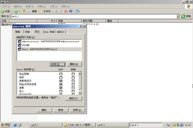The width and height of the screenshot is (193, 128).
Task: Open Internet Explorer quick launch icon
Action: (15, 125)
